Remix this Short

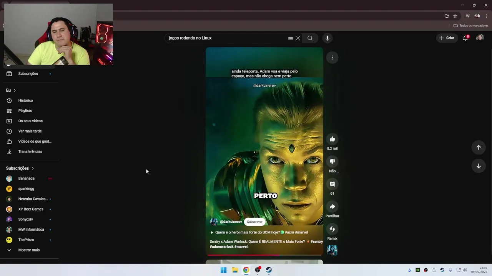click(x=332, y=229)
